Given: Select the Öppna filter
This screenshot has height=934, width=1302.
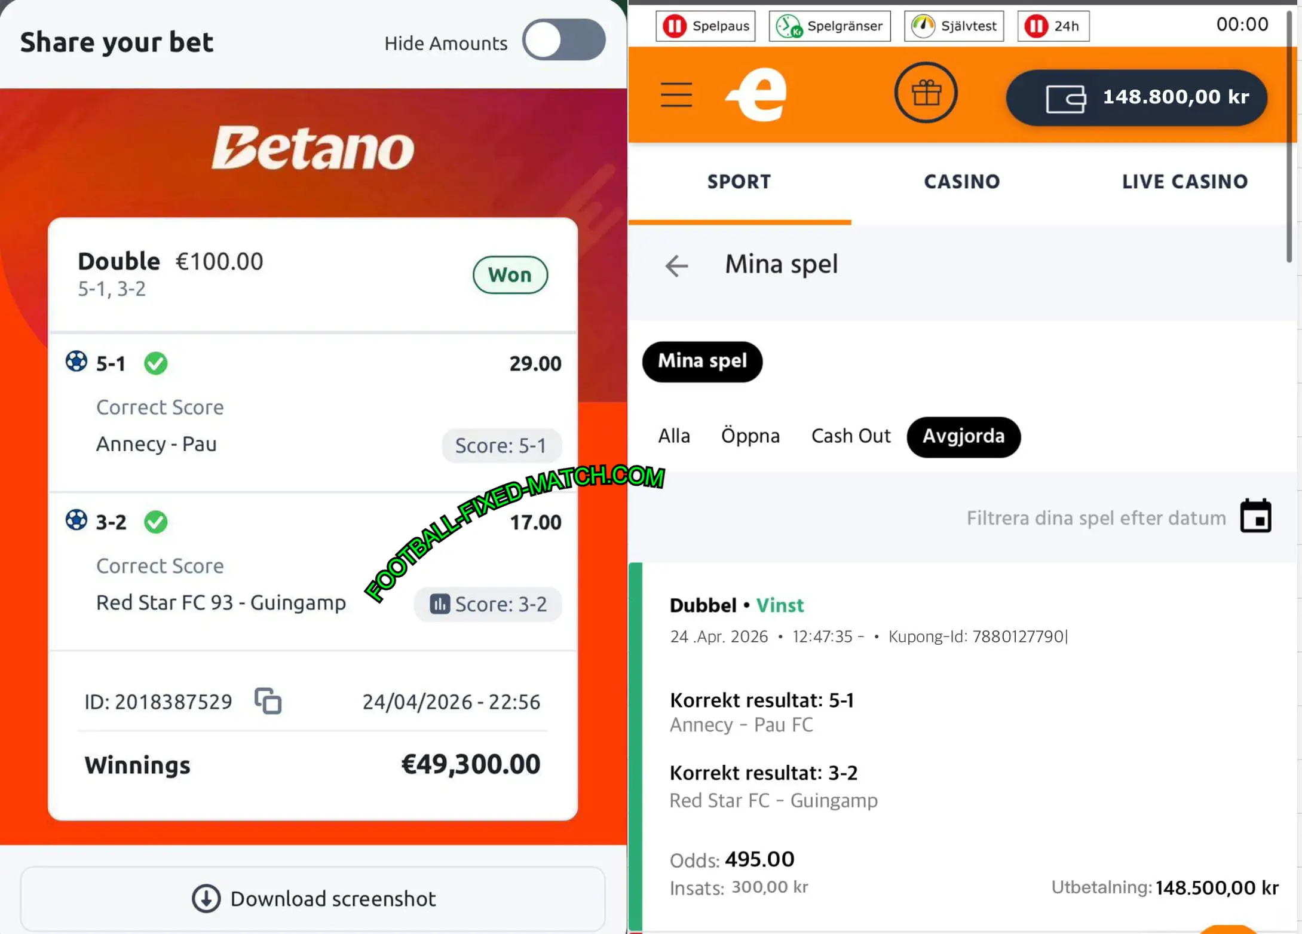Looking at the screenshot, I should pyautogui.click(x=750, y=436).
